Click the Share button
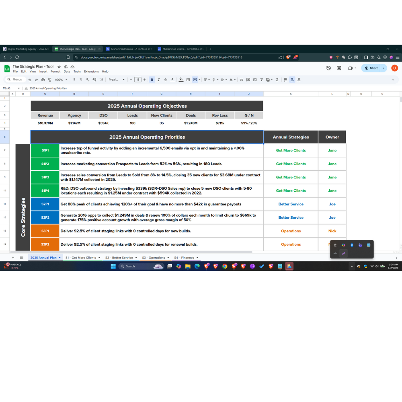Image resolution: width=402 pixels, height=402 pixels. (371, 68)
